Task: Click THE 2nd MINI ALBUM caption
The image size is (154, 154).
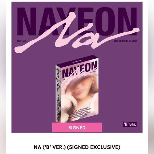Action: click(125, 41)
